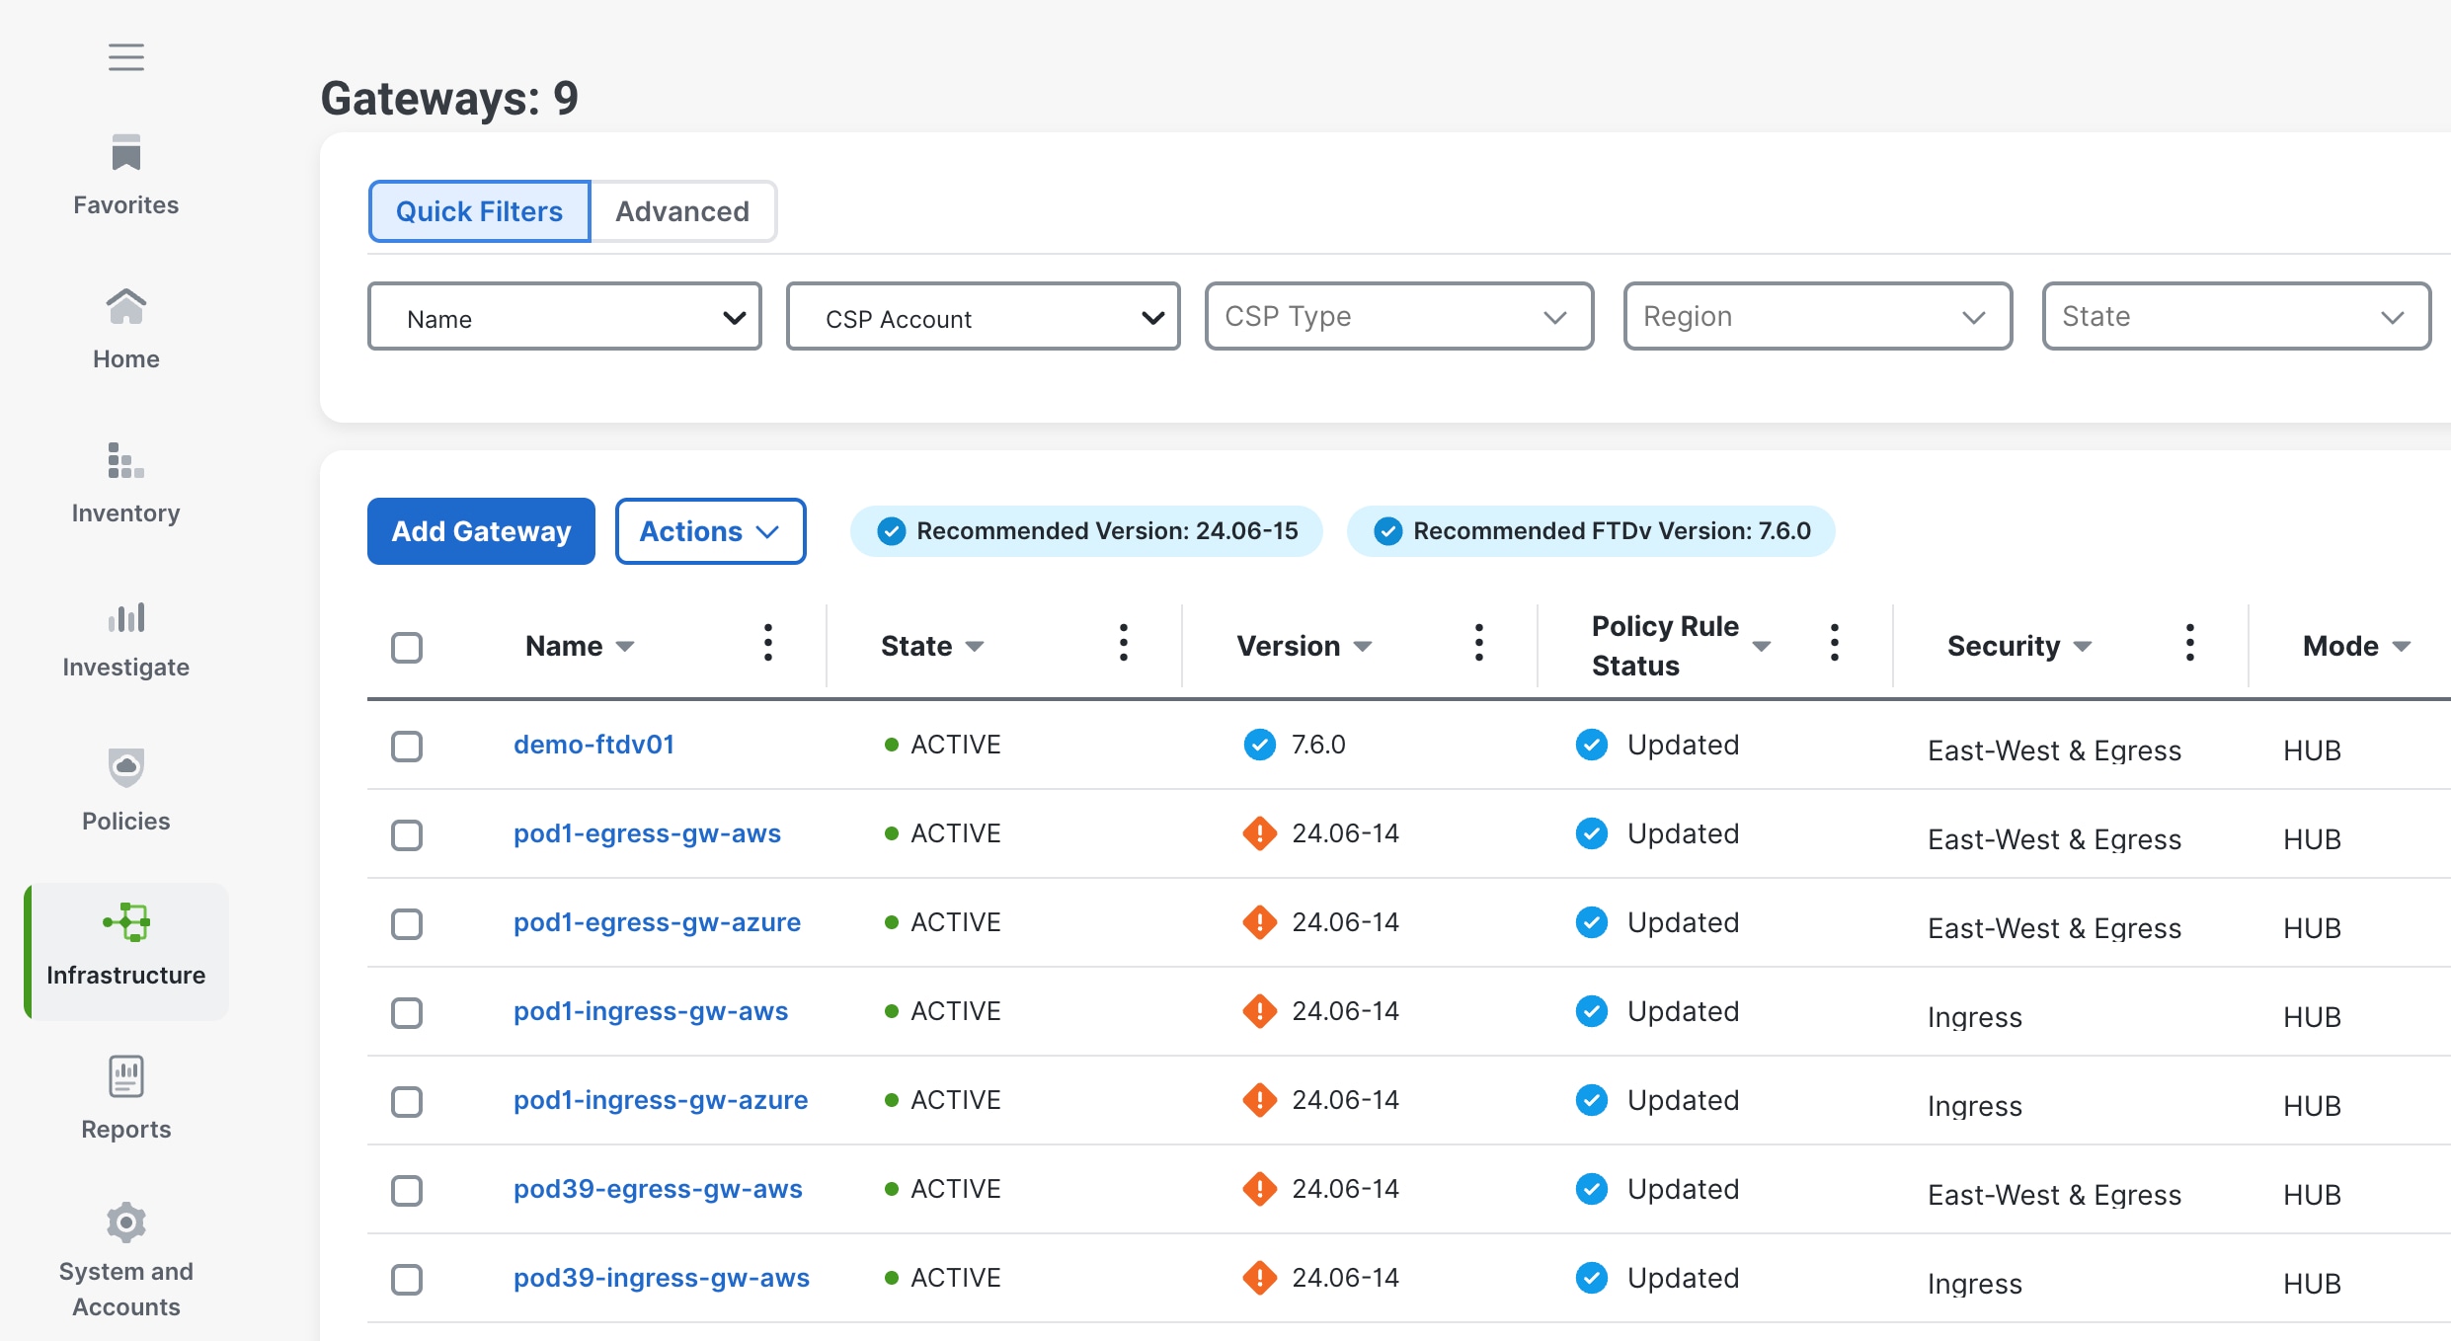Select the Investigate sidebar icon
Viewport: 2451px width, 1341px height.
[x=125, y=635]
